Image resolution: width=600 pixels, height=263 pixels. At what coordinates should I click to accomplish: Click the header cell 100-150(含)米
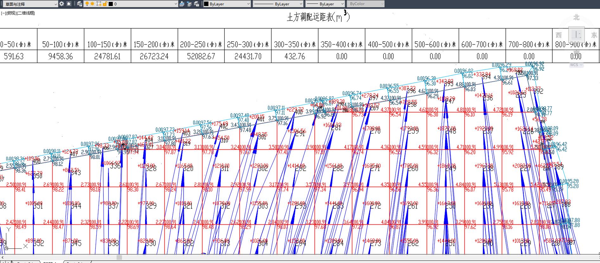(x=107, y=45)
